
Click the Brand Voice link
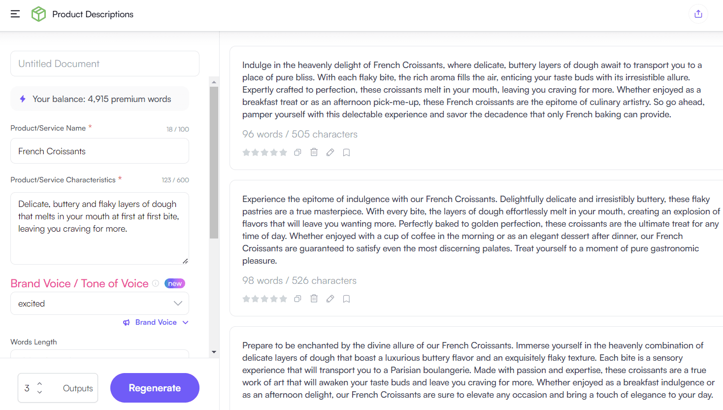(156, 322)
